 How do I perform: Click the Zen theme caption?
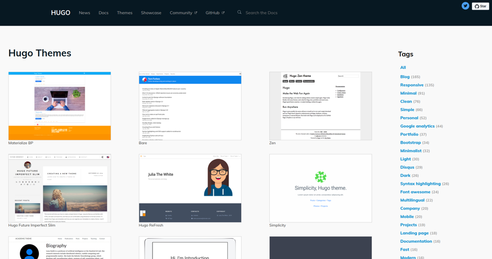pyautogui.click(x=272, y=143)
